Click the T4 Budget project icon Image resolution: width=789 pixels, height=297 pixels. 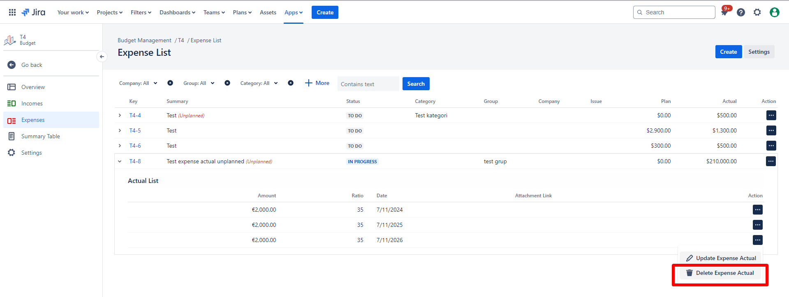point(10,40)
